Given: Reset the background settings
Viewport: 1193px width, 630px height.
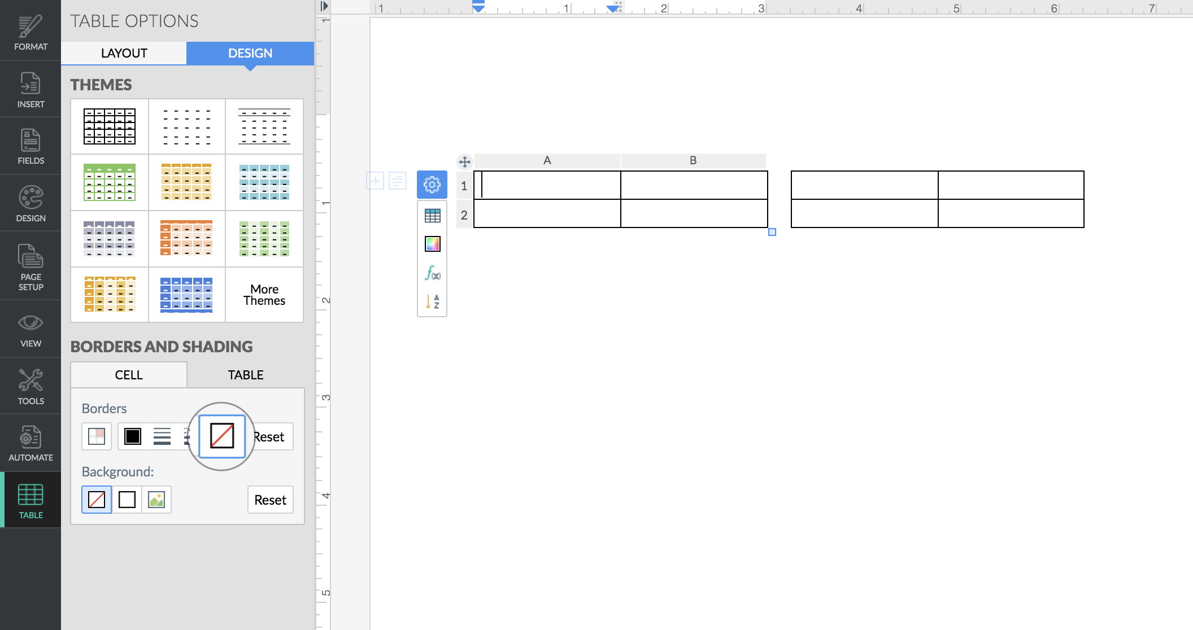Looking at the screenshot, I should [x=270, y=500].
